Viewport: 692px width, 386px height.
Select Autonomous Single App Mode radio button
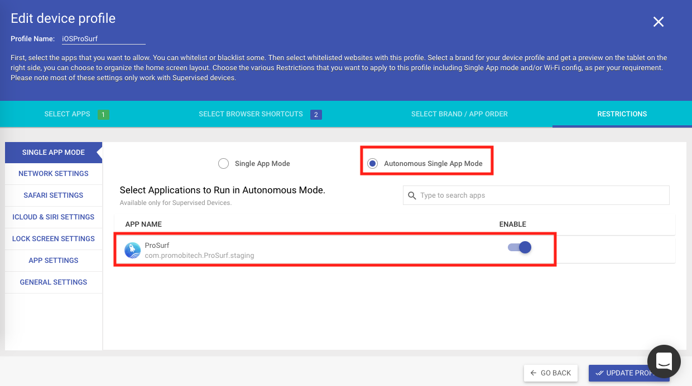[x=372, y=164]
